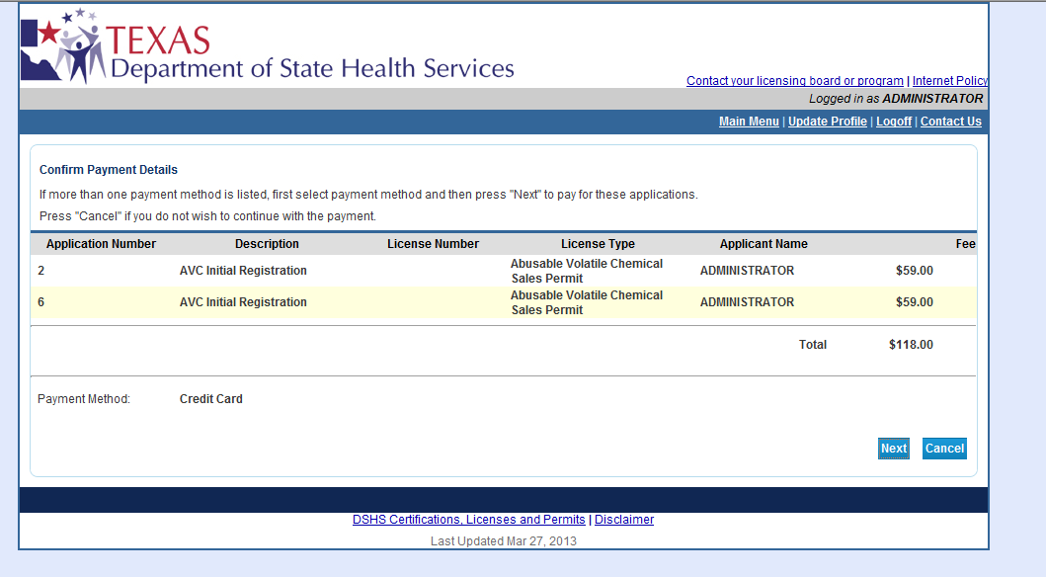Click the Description column header
This screenshot has height=577, width=1046.
(x=267, y=244)
